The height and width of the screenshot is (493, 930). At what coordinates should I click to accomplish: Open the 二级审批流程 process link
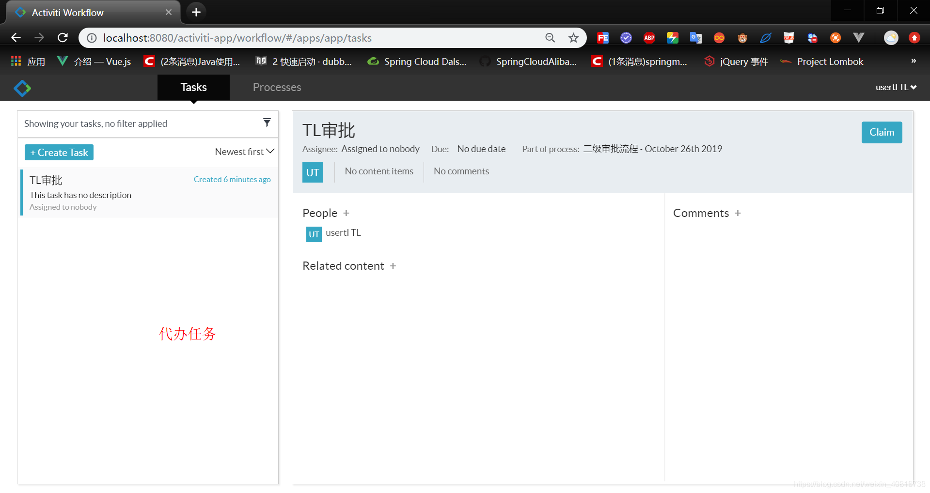tap(652, 149)
